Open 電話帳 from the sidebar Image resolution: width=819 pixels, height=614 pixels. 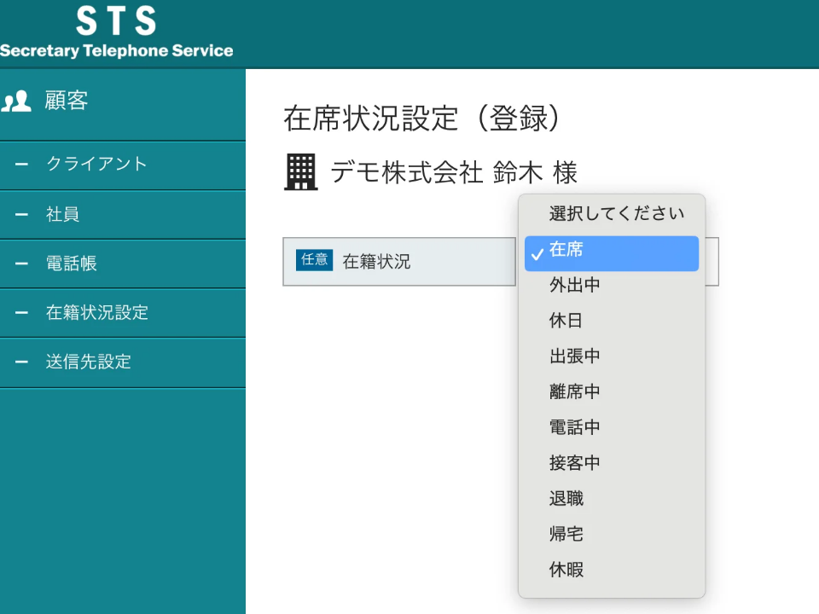tap(72, 264)
